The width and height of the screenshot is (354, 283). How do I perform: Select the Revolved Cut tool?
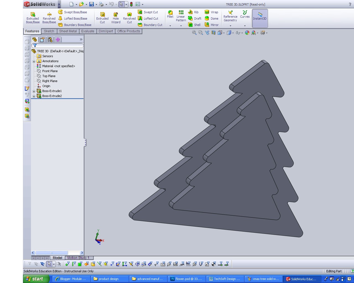pos(129,18)
